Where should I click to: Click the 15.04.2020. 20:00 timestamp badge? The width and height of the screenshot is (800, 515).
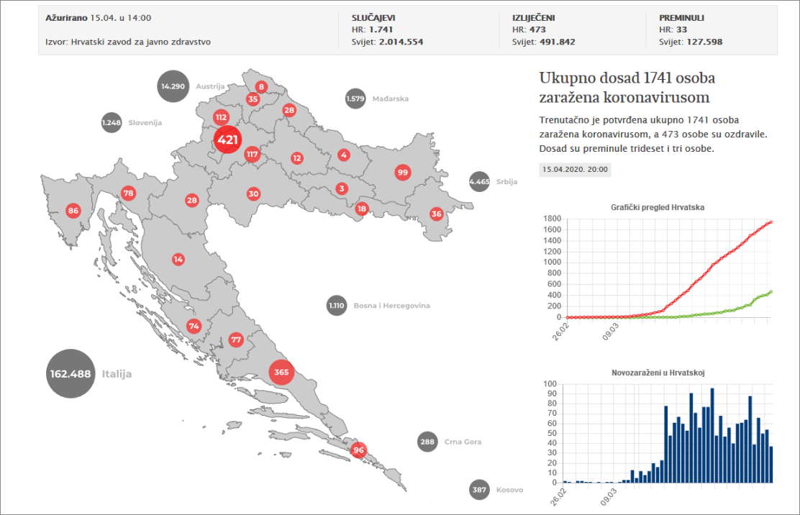click(x=575, y=170)
